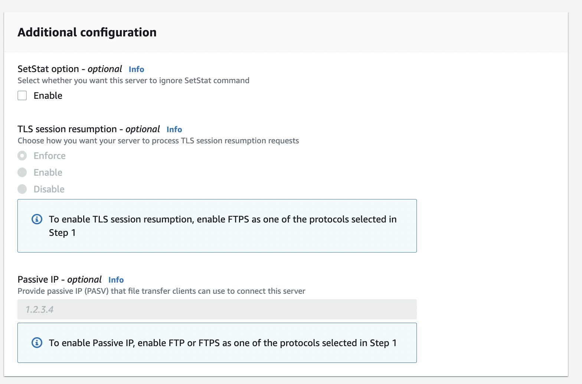Click the SetStat option description text
The width and height of the screenshot is (582, 384).
(133, 81)
